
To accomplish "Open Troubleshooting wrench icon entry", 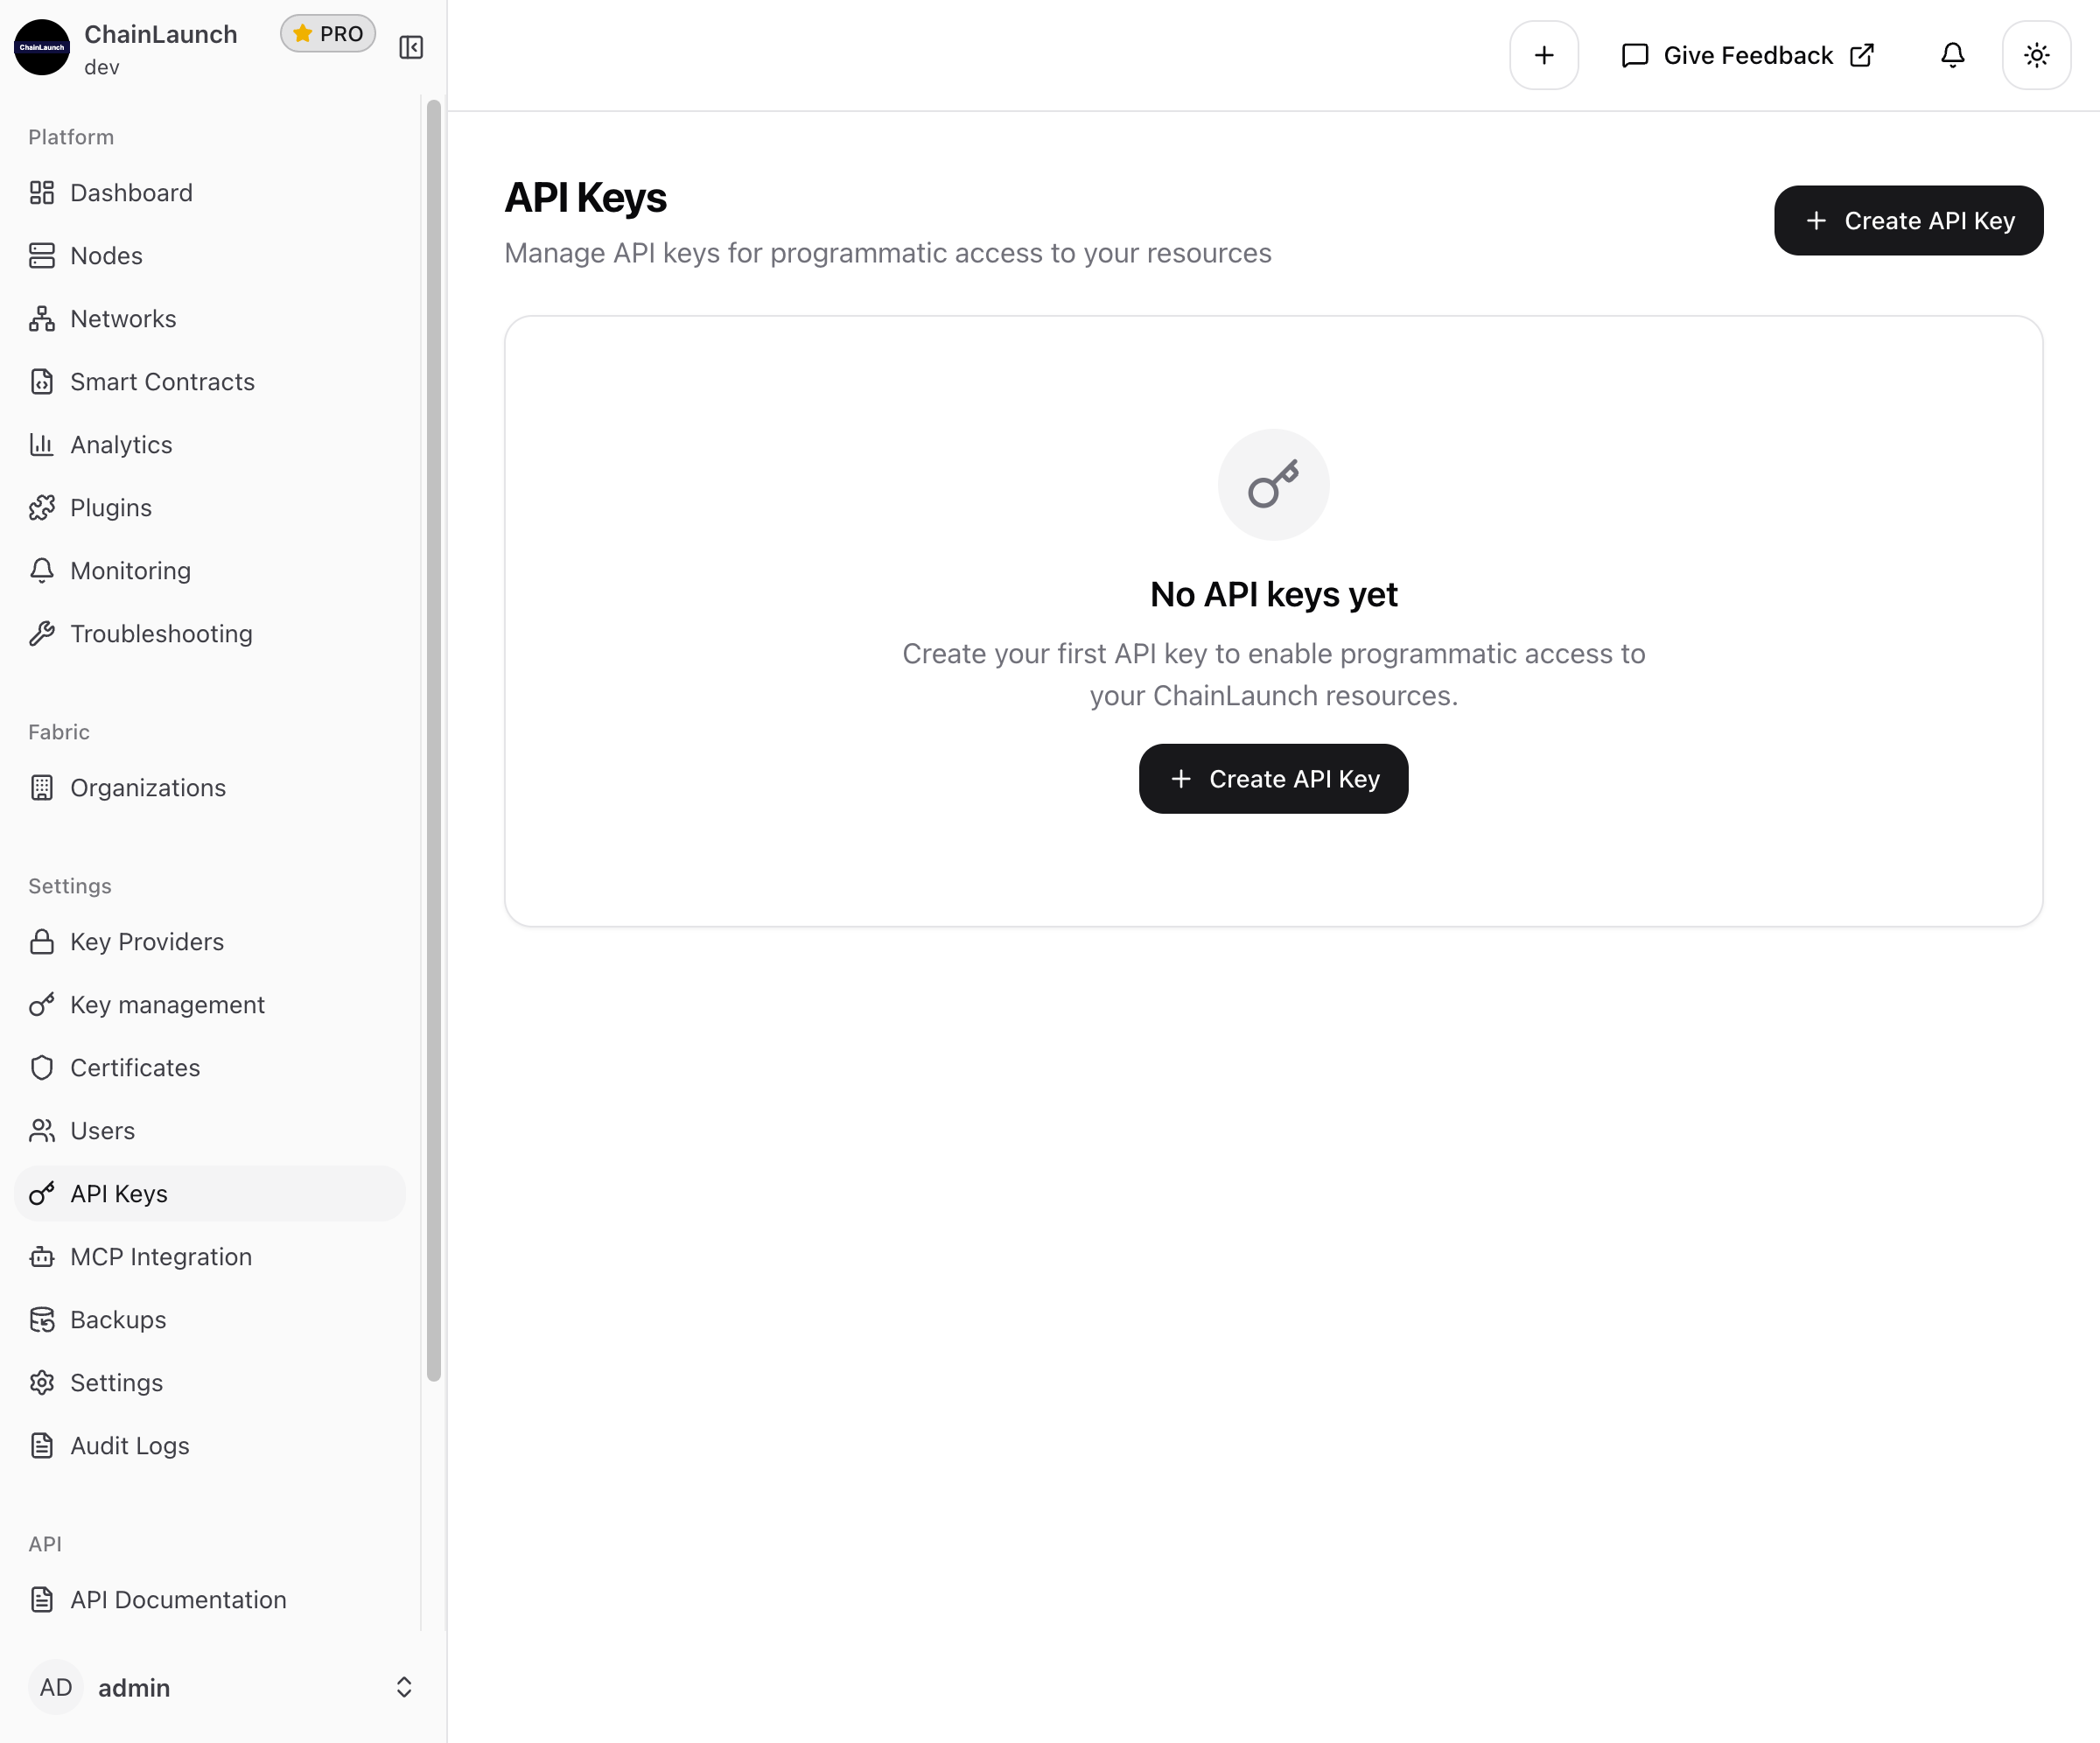I will [x=42, y=634].
